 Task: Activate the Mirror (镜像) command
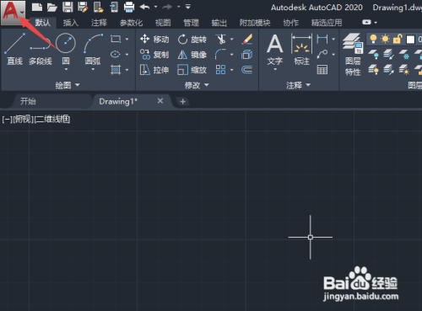192,54
